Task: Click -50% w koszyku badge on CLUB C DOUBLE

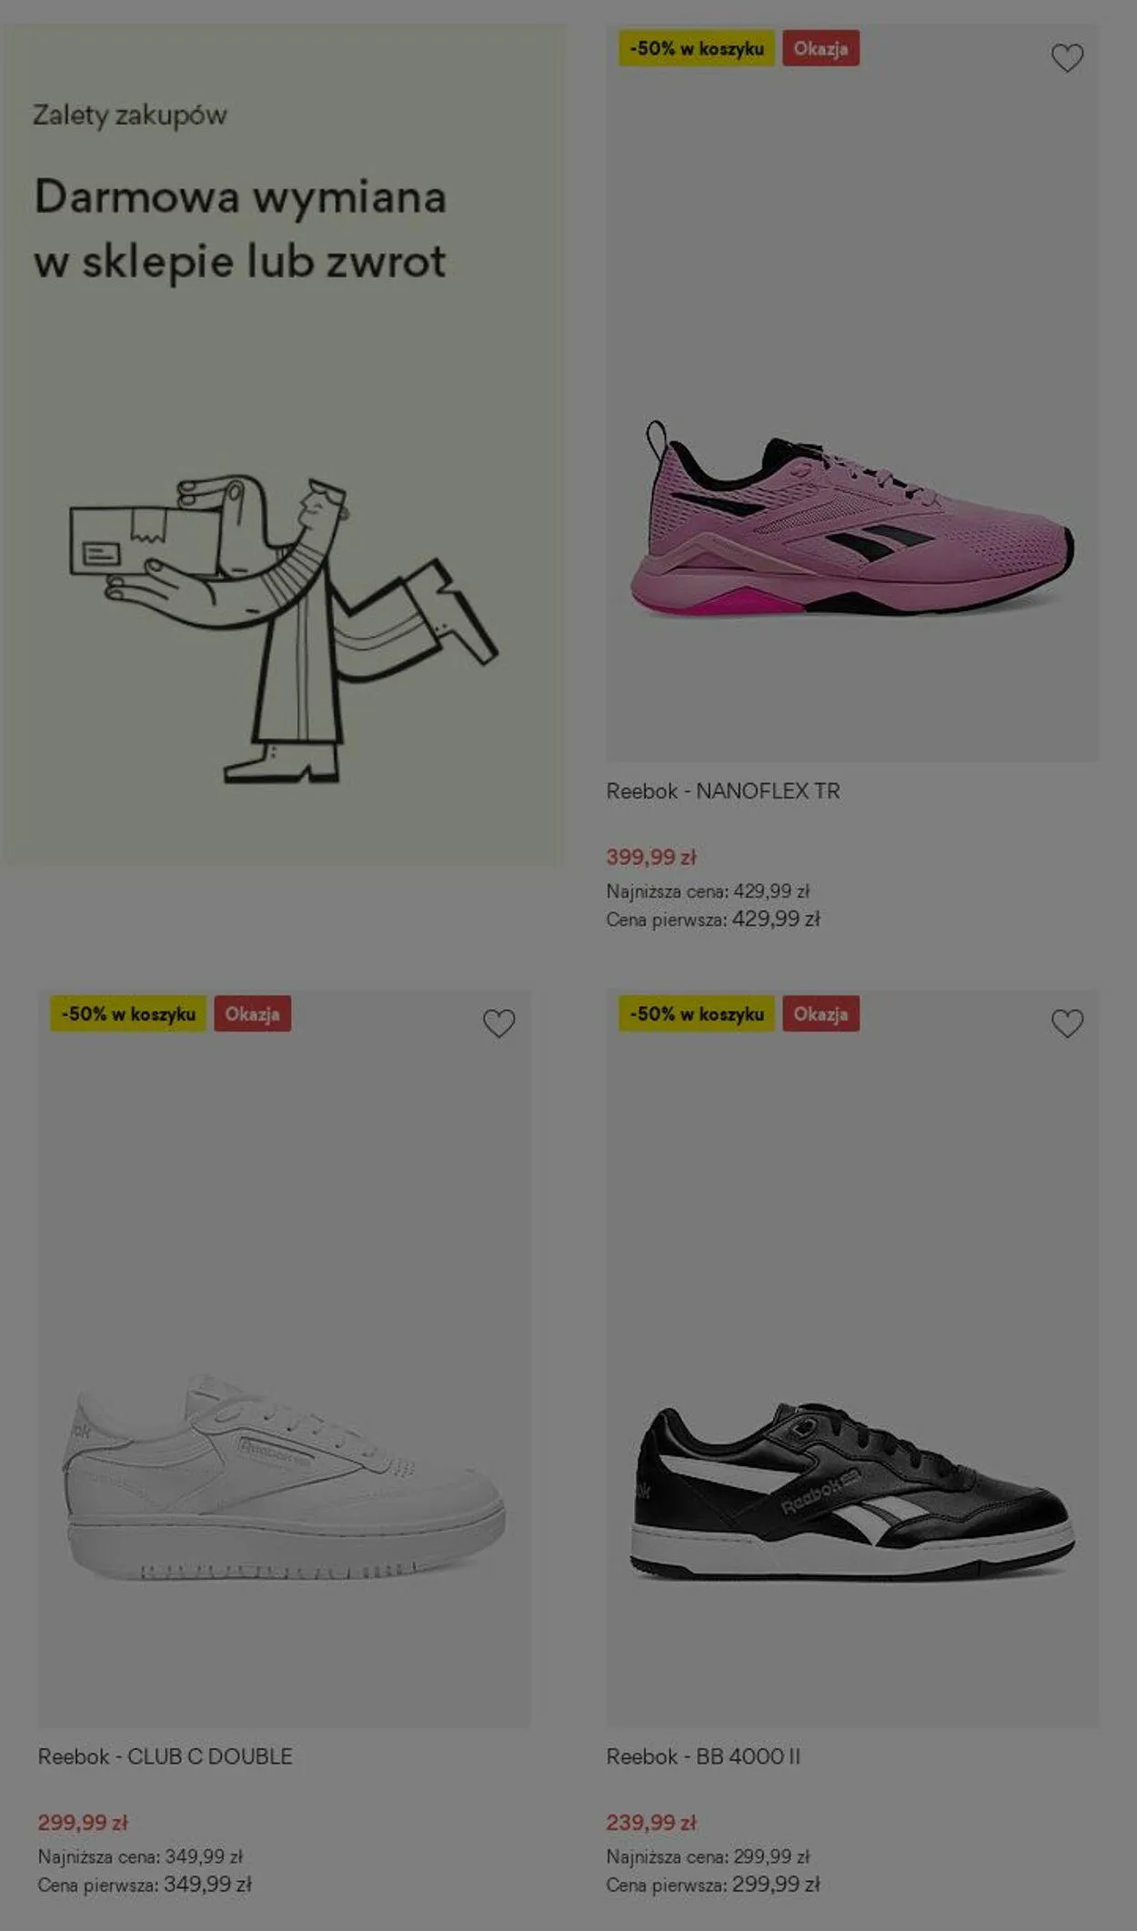Action: (128, 1013)
